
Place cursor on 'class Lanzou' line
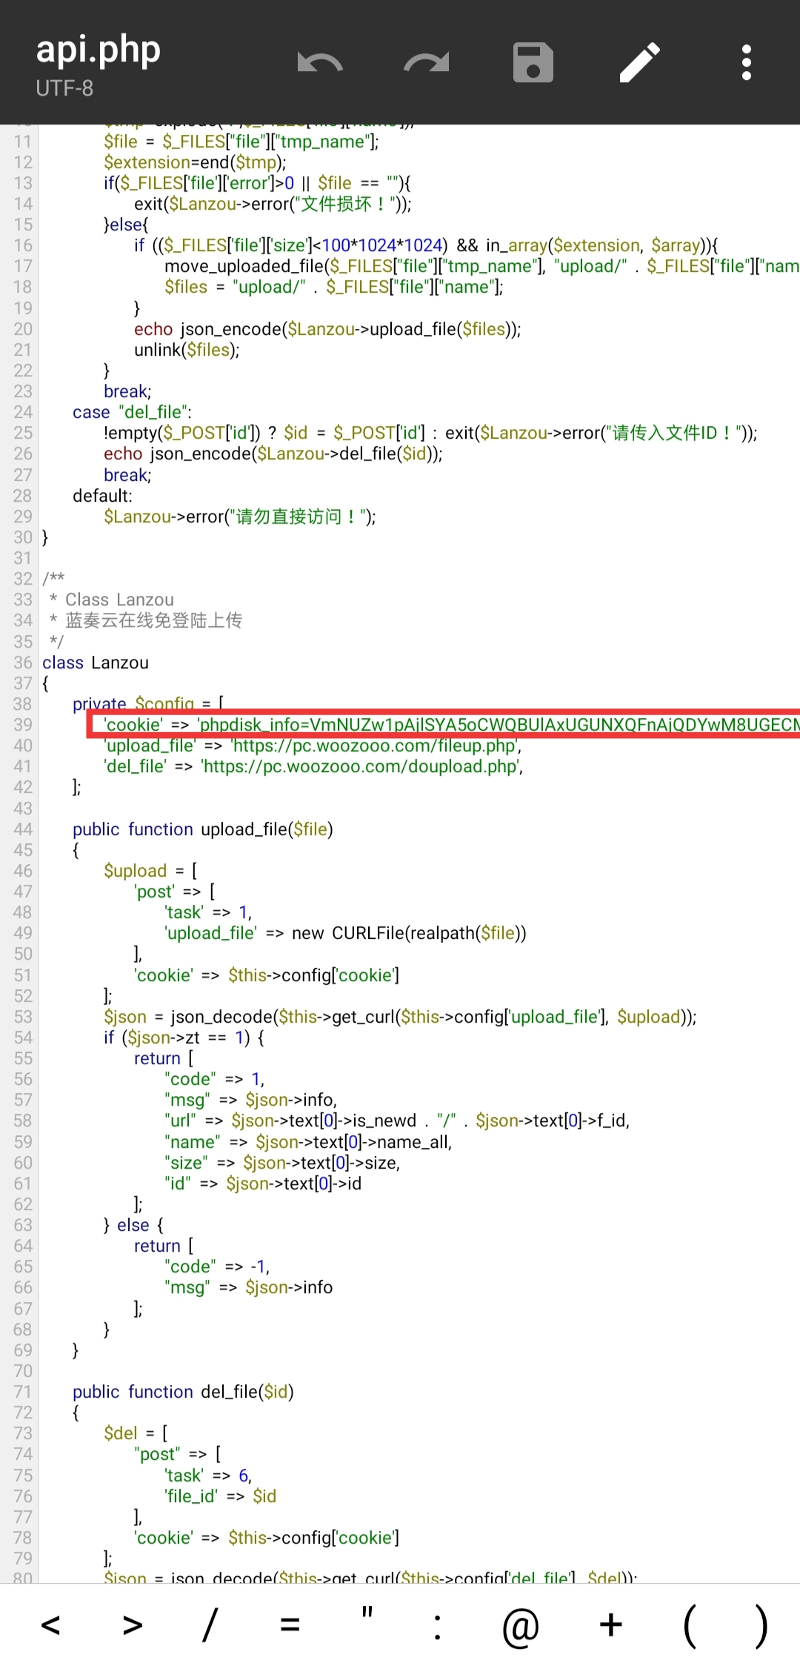tap(96, 663)
